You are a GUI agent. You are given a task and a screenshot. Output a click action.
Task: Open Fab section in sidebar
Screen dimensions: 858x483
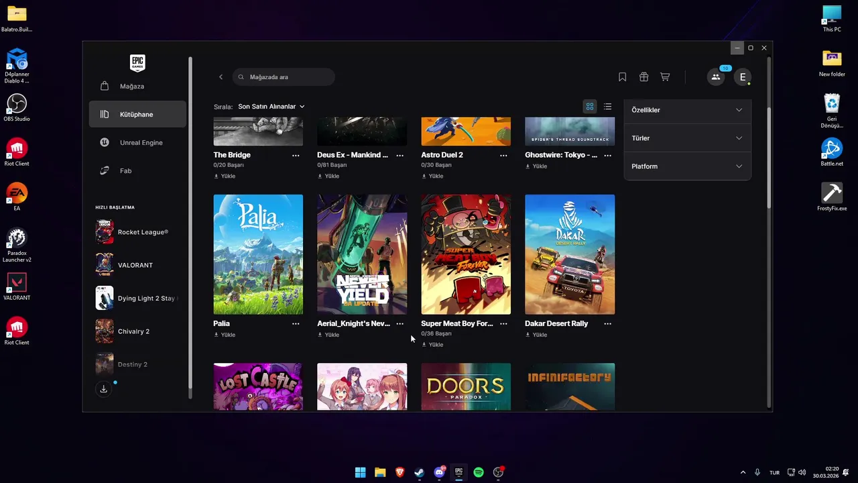(x=137, y=171)
